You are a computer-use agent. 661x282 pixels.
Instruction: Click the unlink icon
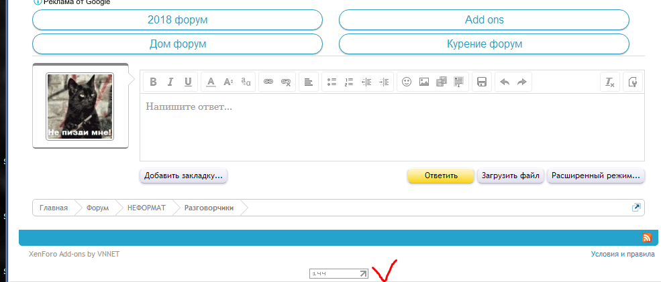click(x=286, y=82)
